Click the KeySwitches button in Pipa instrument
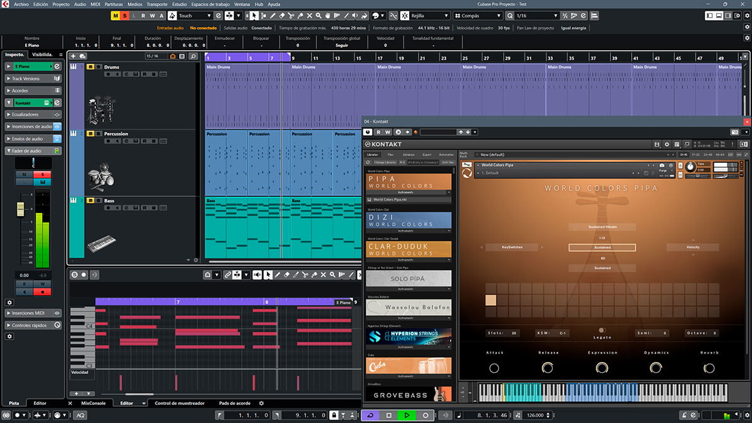The image size is (752, 423). [512, 247]
